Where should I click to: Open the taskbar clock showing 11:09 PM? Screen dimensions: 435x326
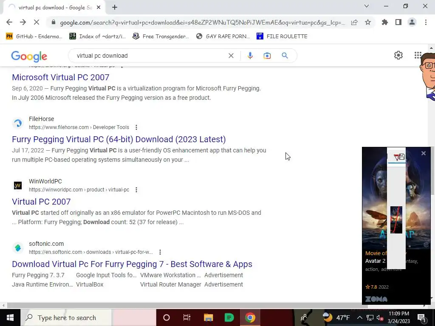(x=398, y=318)
